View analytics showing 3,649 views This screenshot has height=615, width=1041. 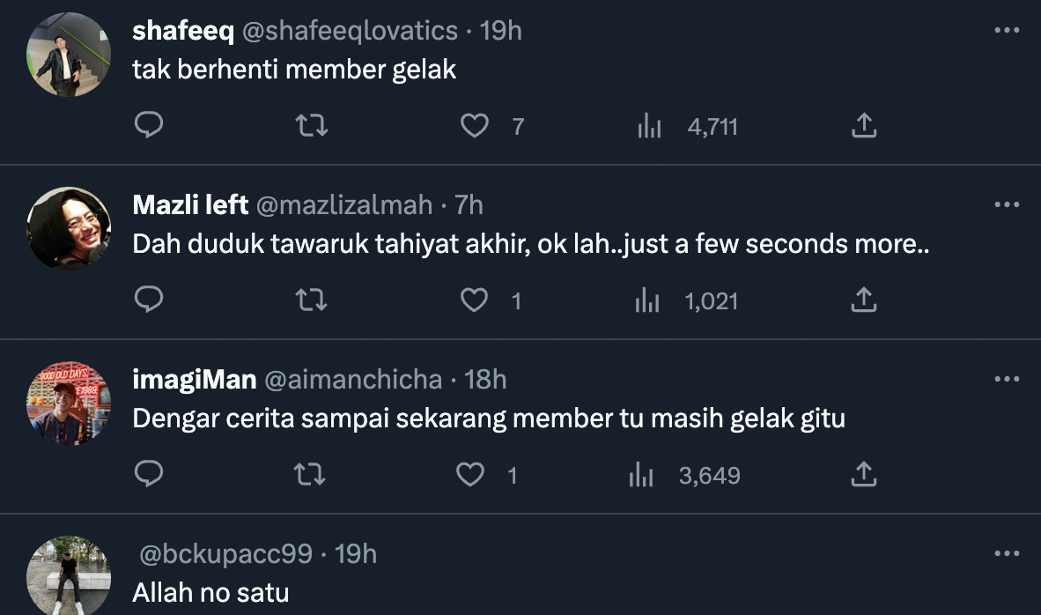pyautogui.click(x=641, y=476)
